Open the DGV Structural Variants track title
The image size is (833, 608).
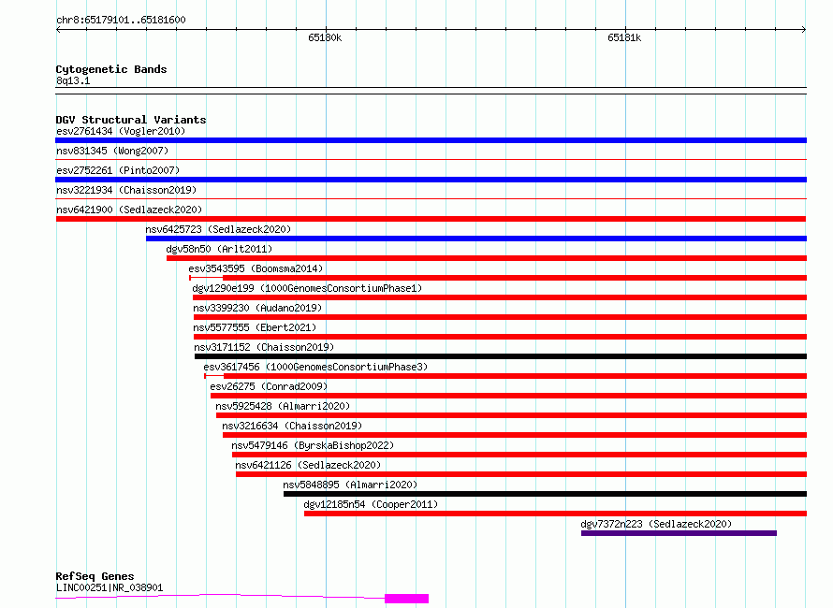coord(131,120)
